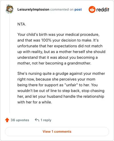This screenshot has height=141, width=114.
Task: Open LeisurelyImplosion's avatar image
Action: [x=9, y=9]
